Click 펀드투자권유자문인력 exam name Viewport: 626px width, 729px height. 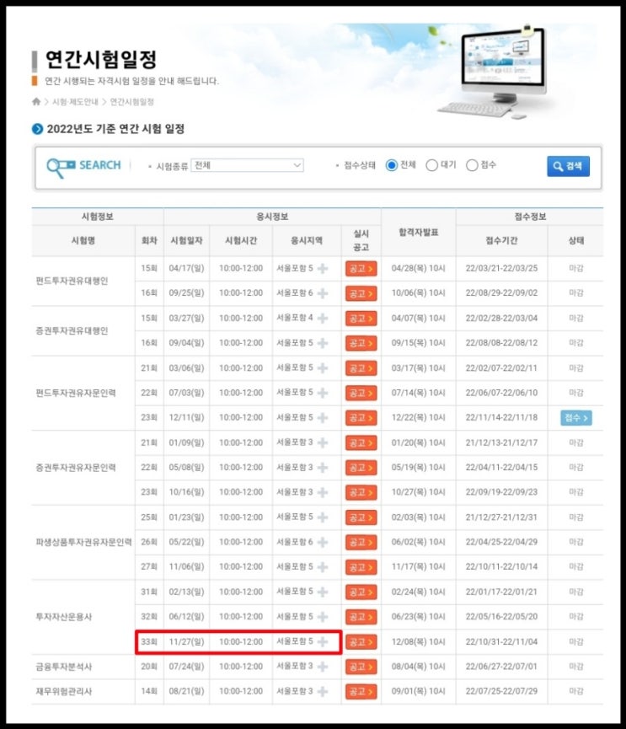click(x=76, y=393)
